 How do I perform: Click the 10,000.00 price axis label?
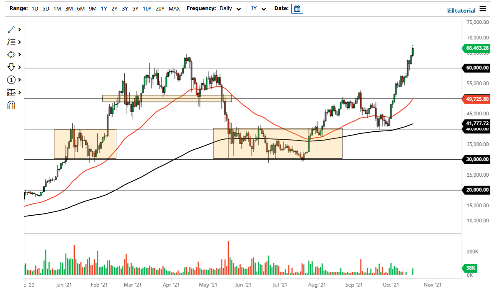click(478, 221)
